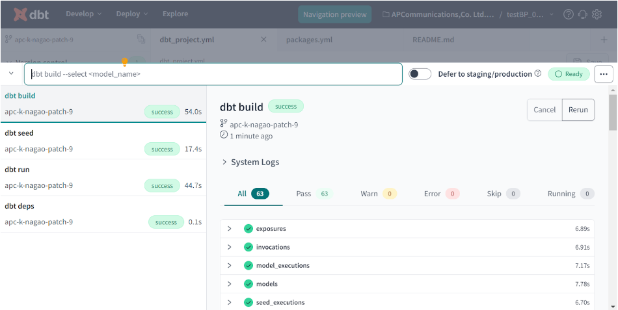The height and width of the screenshot is (310, 618).
Task: Click the git branch icon beside apc-k-nagao-patch-9
Action: [8, 39]
